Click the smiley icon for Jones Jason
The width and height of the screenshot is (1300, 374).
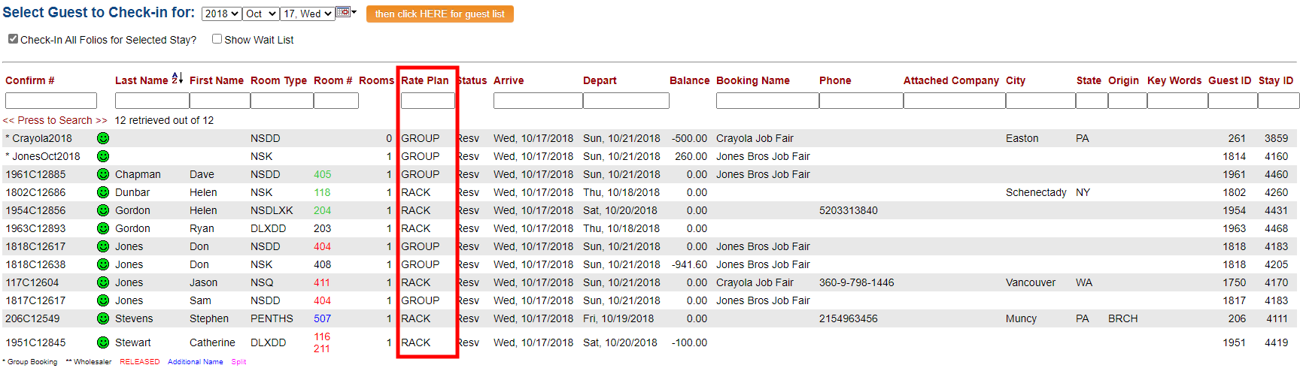point(103,282)
